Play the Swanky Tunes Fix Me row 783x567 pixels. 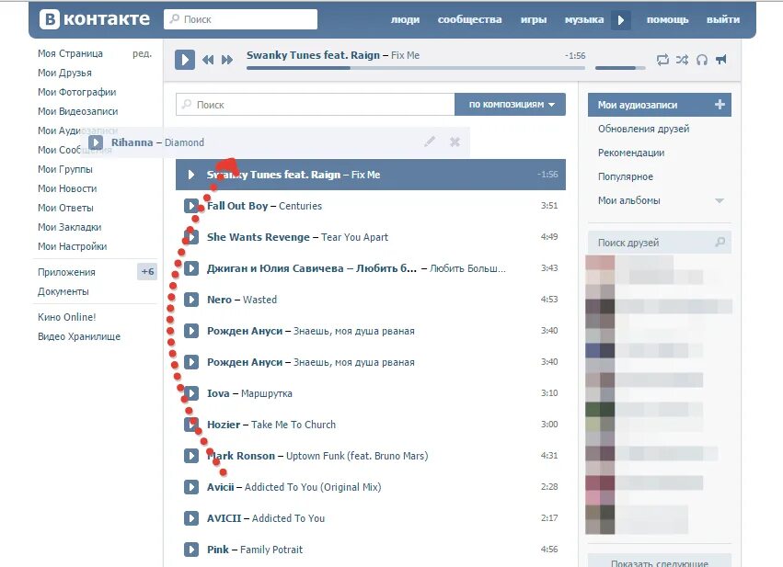190,175
